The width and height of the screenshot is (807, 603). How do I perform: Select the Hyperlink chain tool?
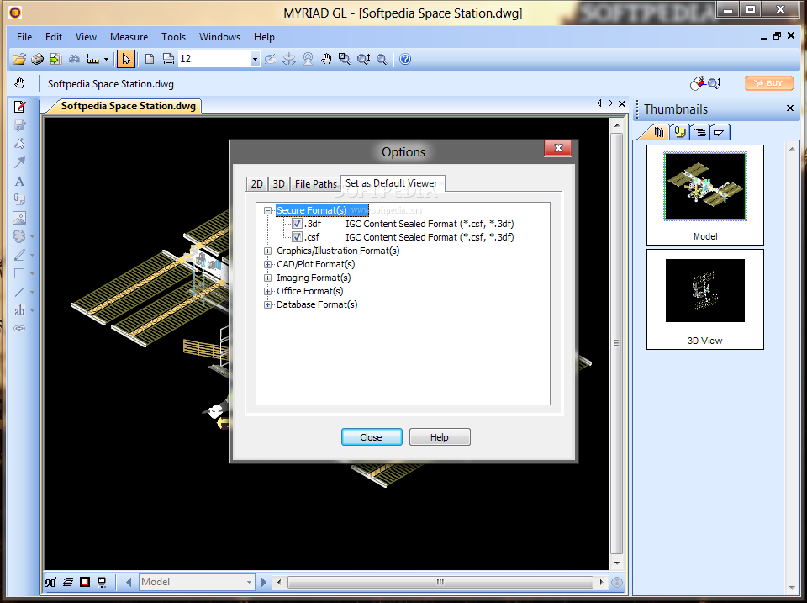(x=19, y=329)
